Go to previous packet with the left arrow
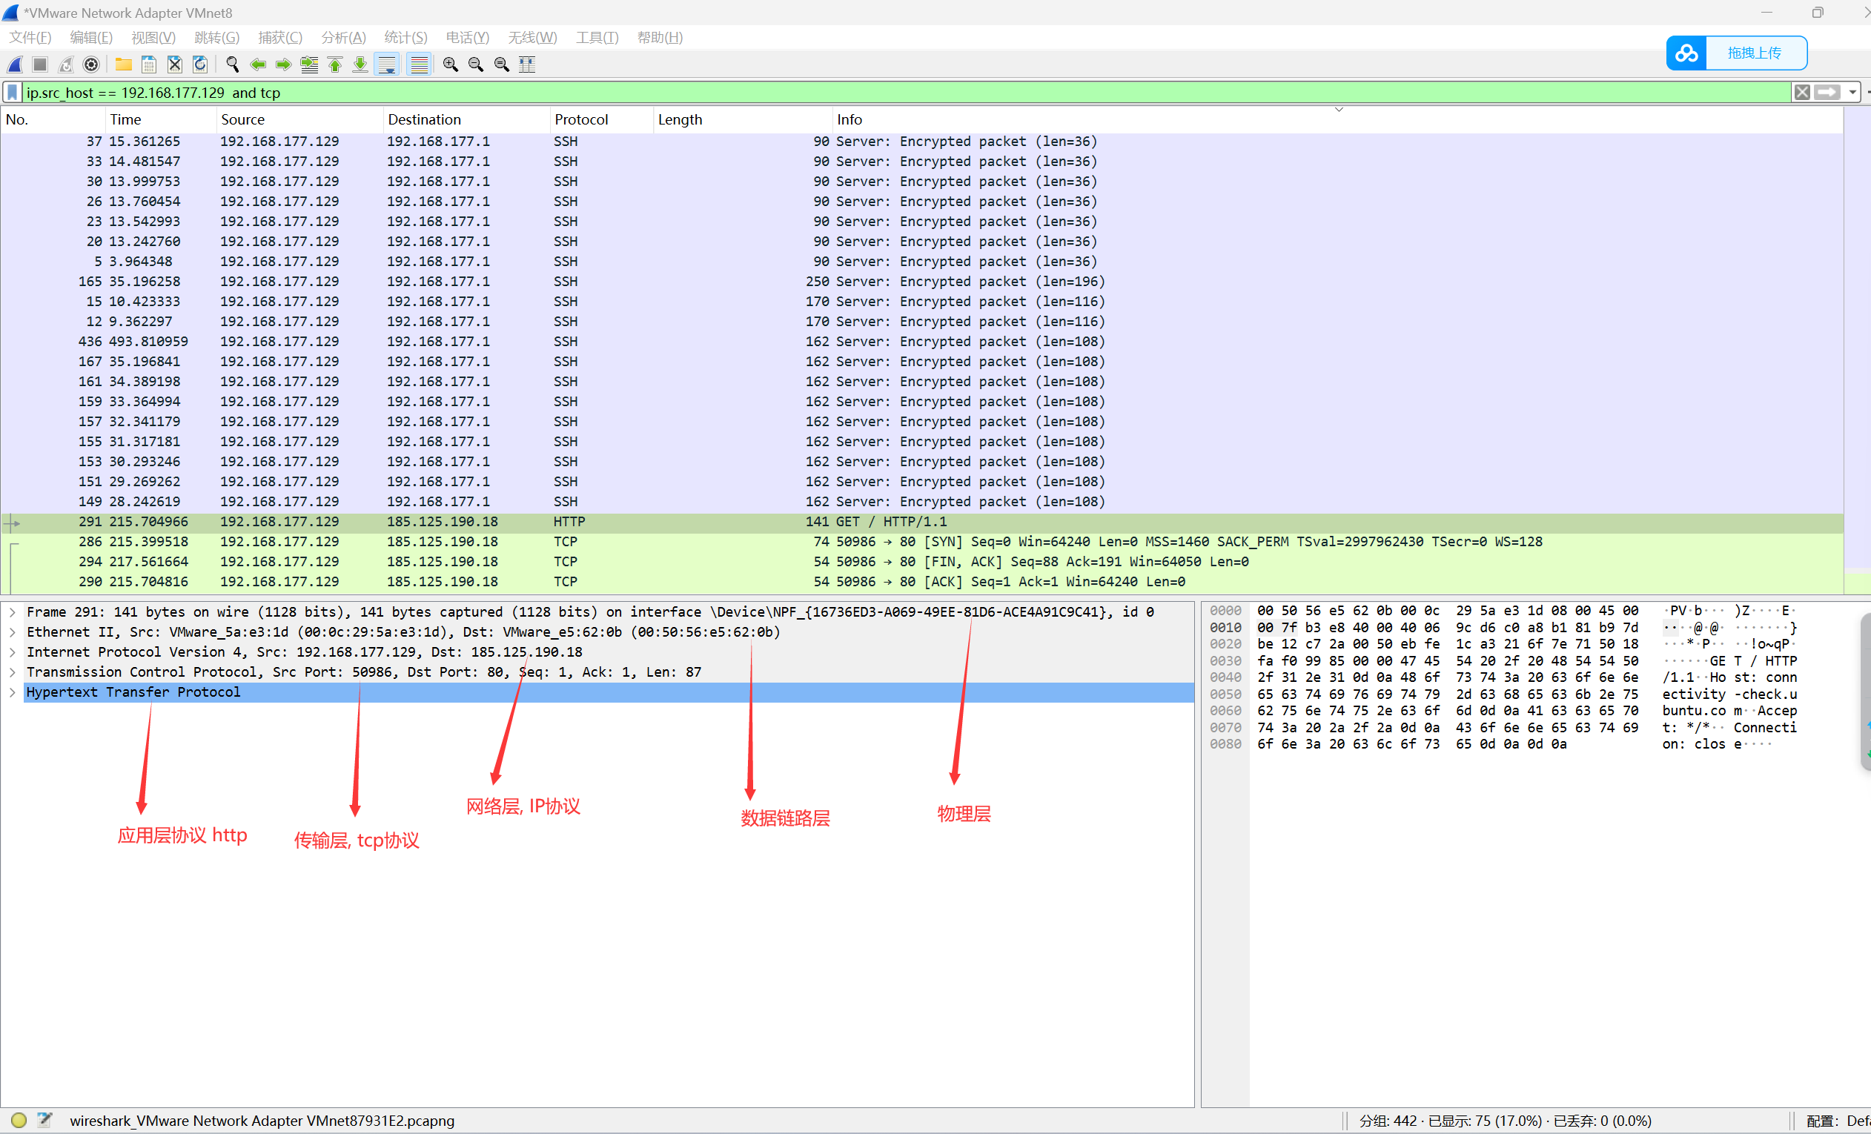Image resolution: width=1871 pixels, height=1134 pixels. coord(258,64)
